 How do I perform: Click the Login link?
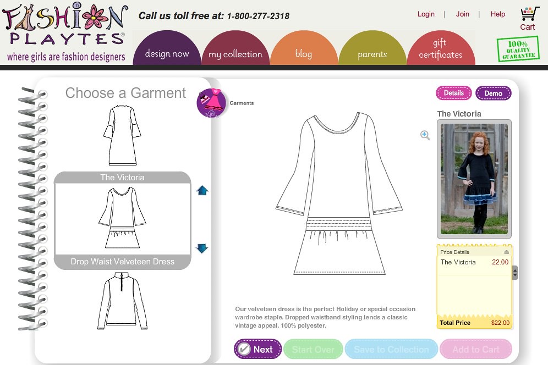pyautogui.click(x=426, y=14)
